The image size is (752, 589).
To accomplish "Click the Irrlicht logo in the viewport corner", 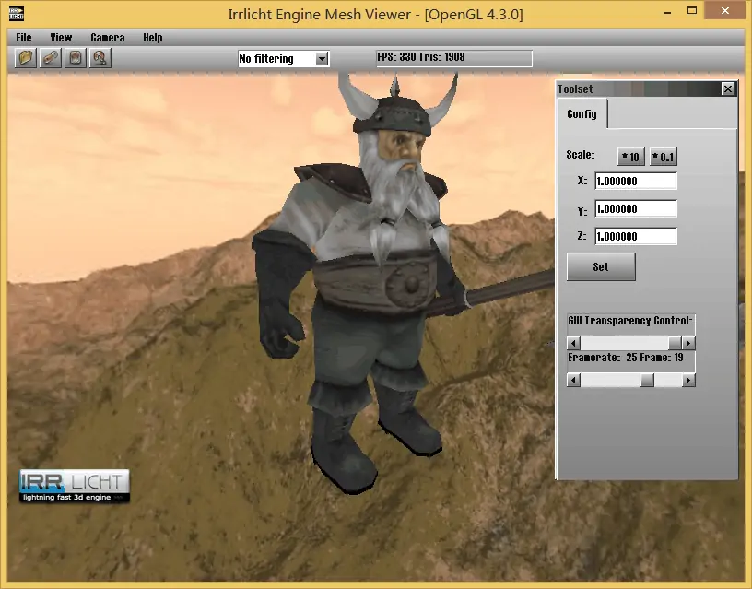I will coord(75,486).
